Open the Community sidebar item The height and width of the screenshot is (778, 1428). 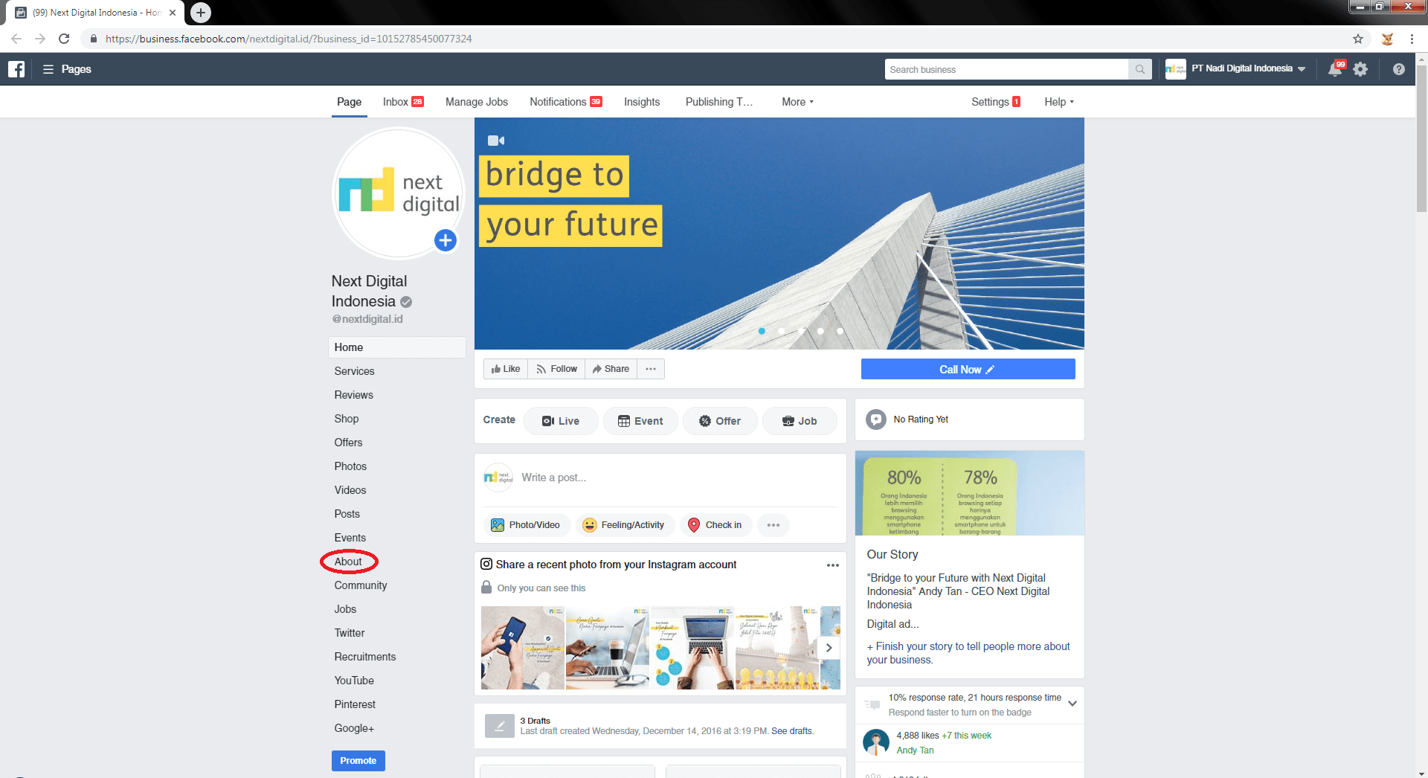pos(361,585)
